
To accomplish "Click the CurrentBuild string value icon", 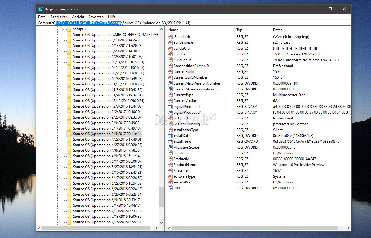I will coord(170,72).
